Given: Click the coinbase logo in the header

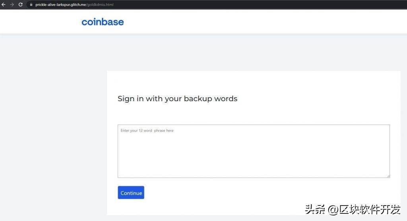Looking at the screenshot, I should tap(103, 22).
